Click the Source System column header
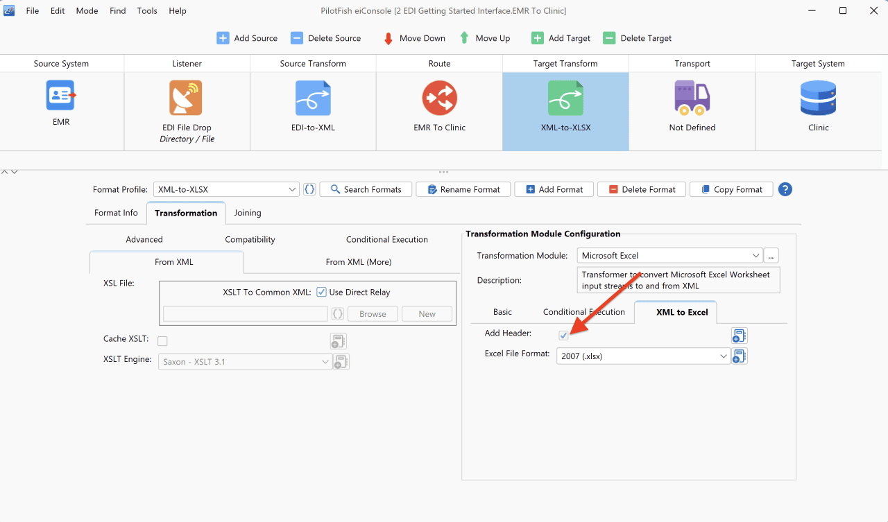 [x=61, y=64]
